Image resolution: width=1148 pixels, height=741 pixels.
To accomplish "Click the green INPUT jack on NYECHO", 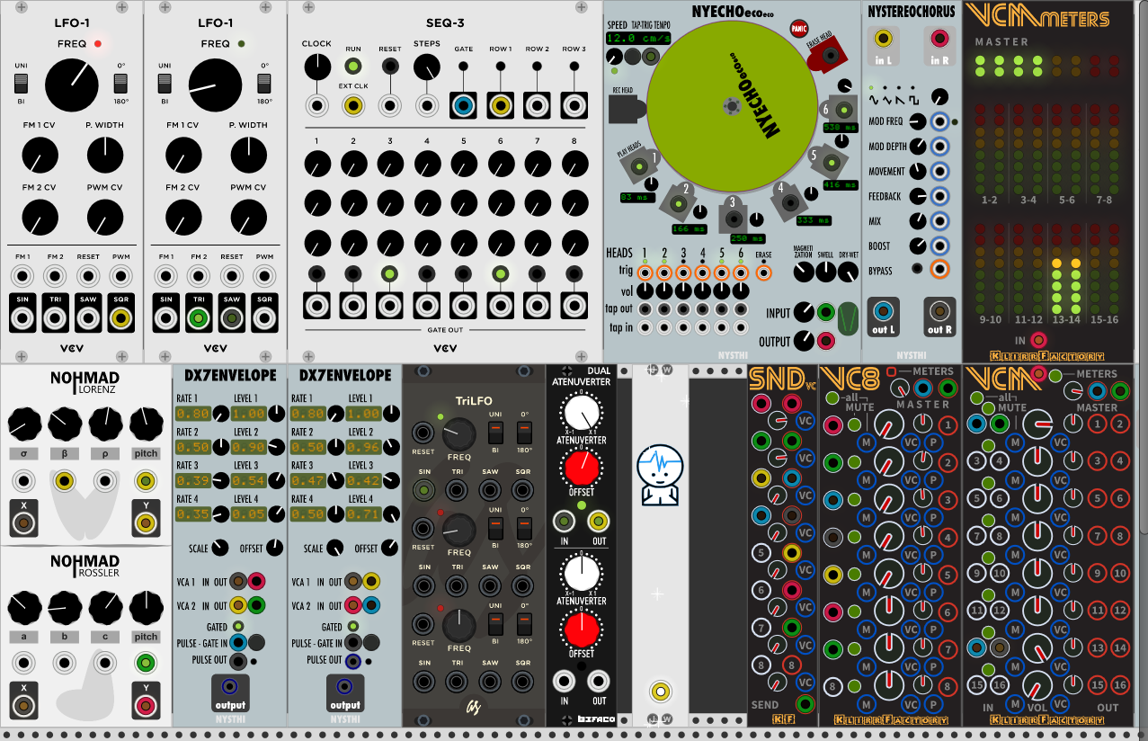I will (825, 313).
